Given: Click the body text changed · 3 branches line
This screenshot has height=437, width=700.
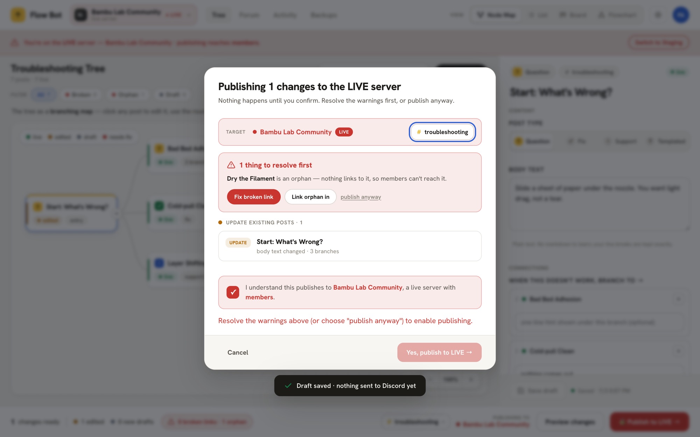Looking at the screenshot, I should pos(298,251).
